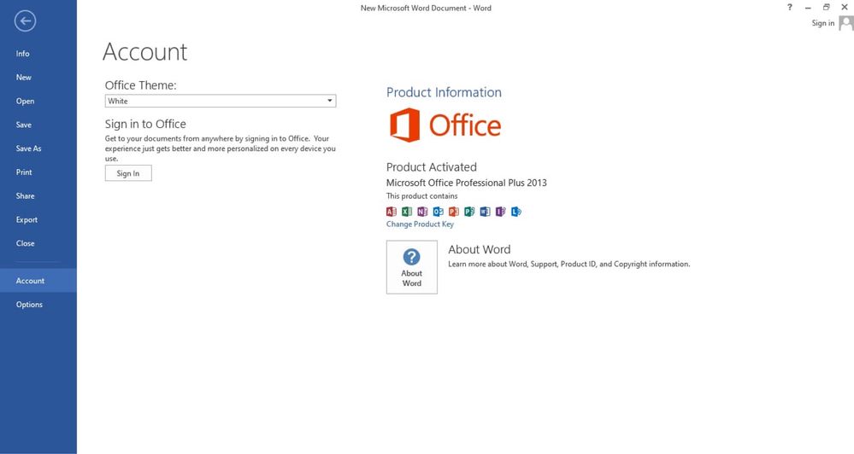Click the 'This product contains' text
Screen dimensions: 854x454
pyautogui.click(x=422, y=195)
